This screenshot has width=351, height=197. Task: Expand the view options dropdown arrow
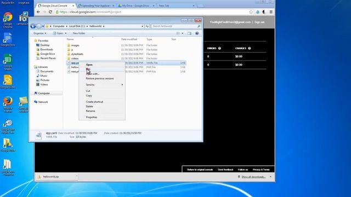pos(183,33)
